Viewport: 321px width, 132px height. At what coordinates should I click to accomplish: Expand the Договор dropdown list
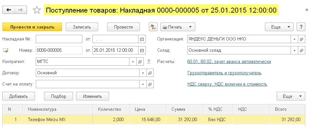143,73
